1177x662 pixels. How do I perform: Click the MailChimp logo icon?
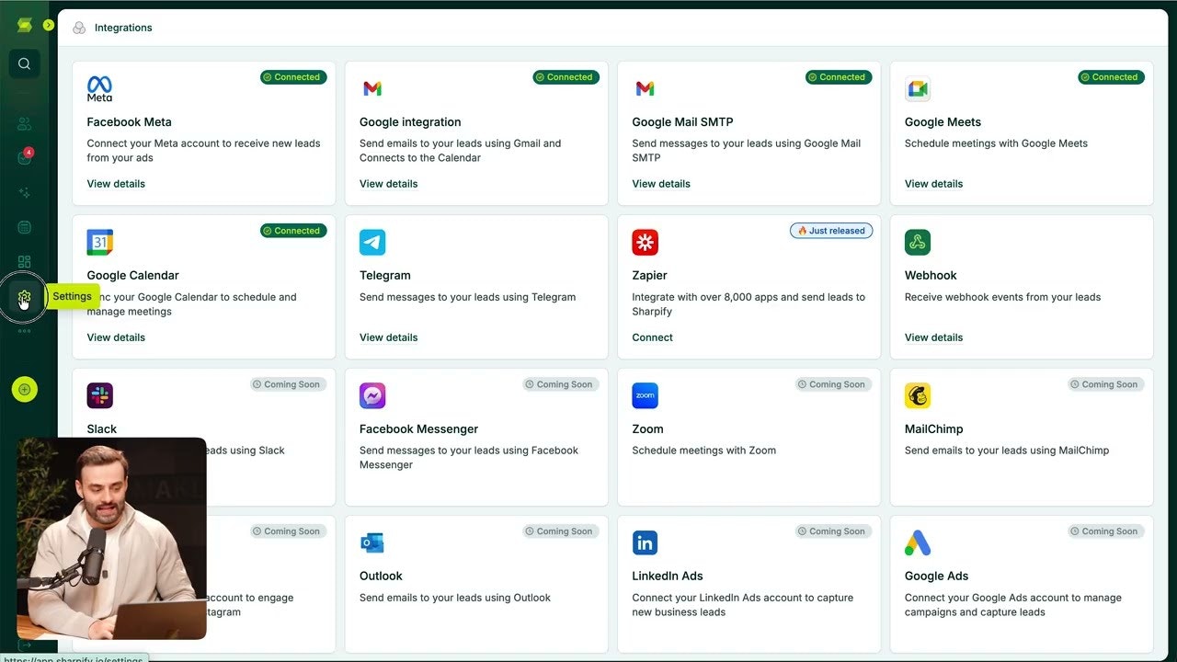918,396
